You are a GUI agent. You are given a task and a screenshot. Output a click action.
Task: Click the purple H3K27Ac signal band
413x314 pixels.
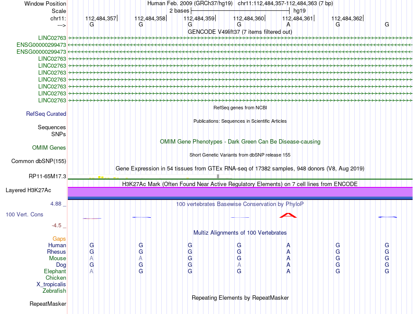tap(240, 192)
